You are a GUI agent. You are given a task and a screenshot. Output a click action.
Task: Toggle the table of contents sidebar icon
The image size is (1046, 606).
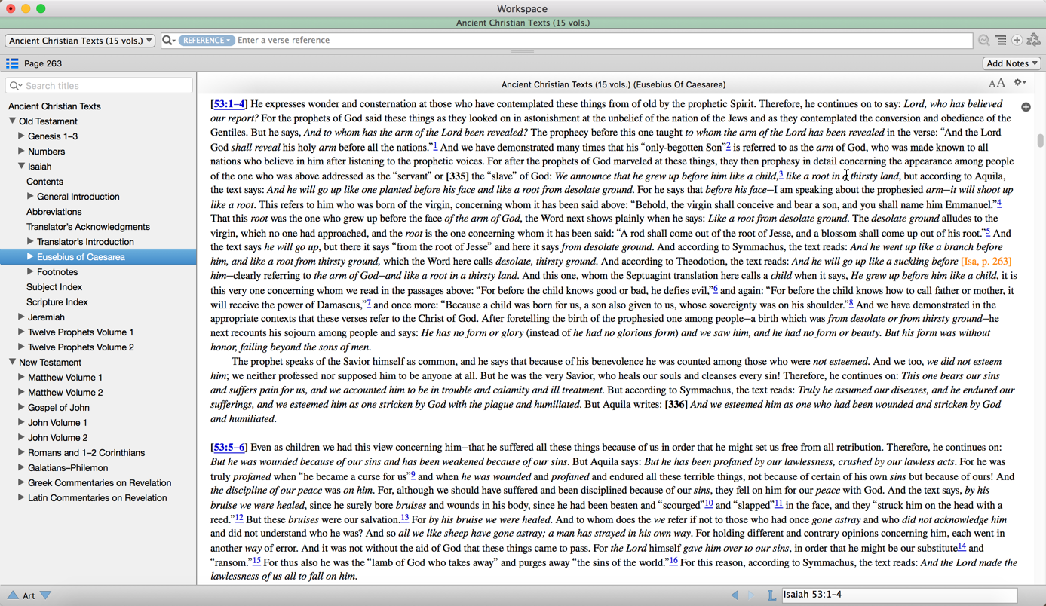pyautogui.click(x=12, y=63)
